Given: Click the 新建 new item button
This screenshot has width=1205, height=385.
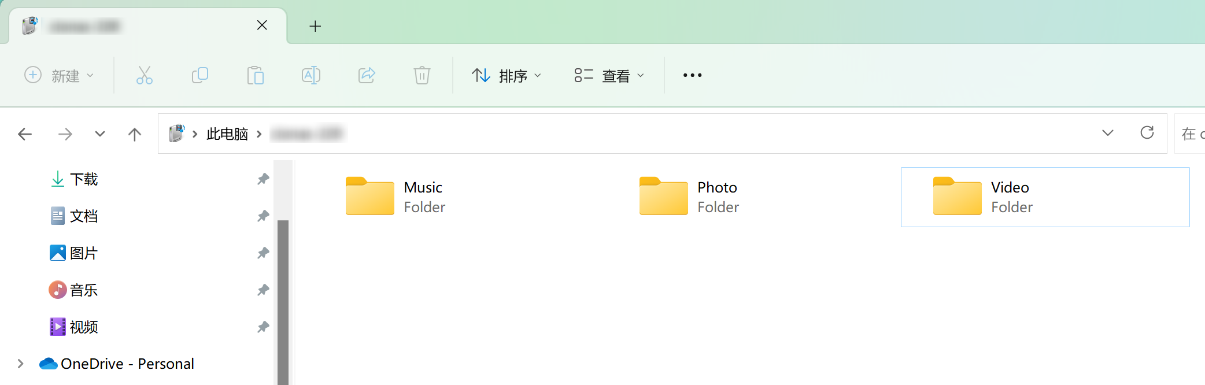Looking at the screenshot, I should click(x=59, y=76).
